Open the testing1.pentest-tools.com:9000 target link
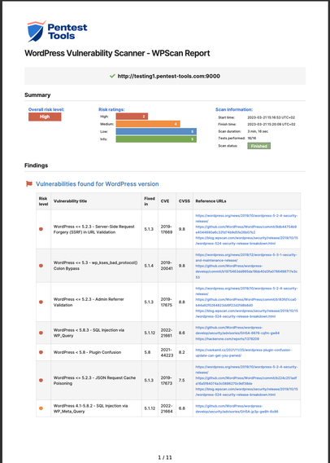 [169, 76]
